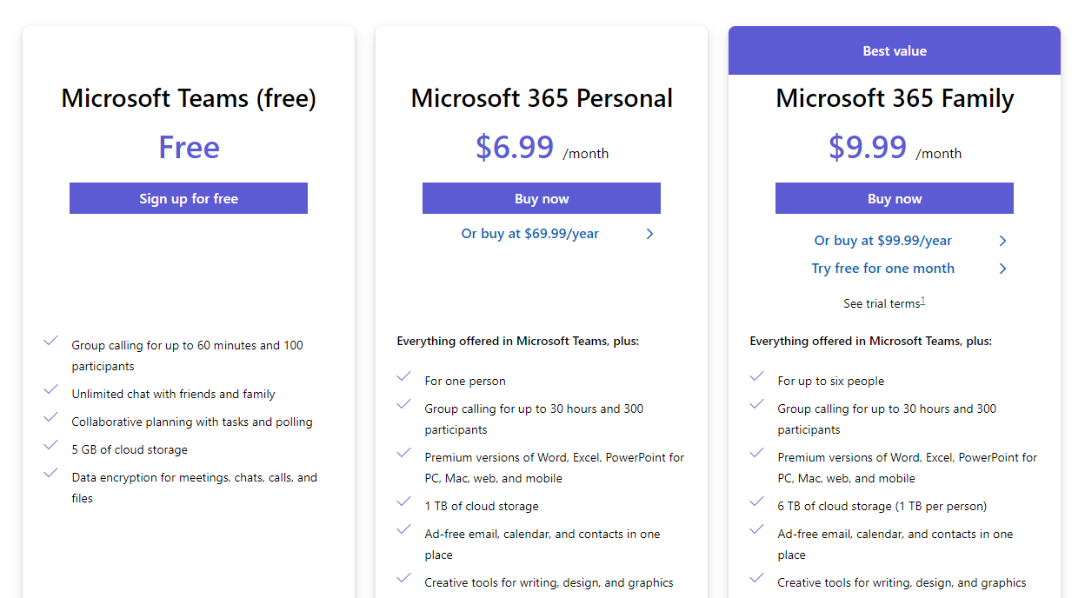Screen dimensions: 1085x598
Task: Click the Best value banner
Action: tap(895, 51)
